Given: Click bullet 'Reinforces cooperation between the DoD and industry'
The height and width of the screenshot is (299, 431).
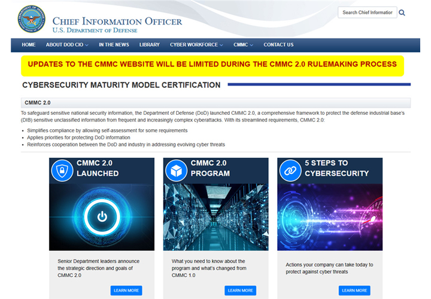Looking at the screenshot, I should point(126,145).
